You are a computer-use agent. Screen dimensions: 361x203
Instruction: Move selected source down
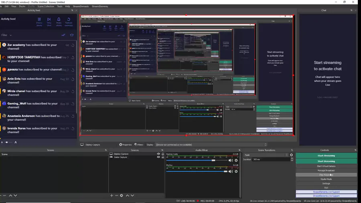coord(132,195)
